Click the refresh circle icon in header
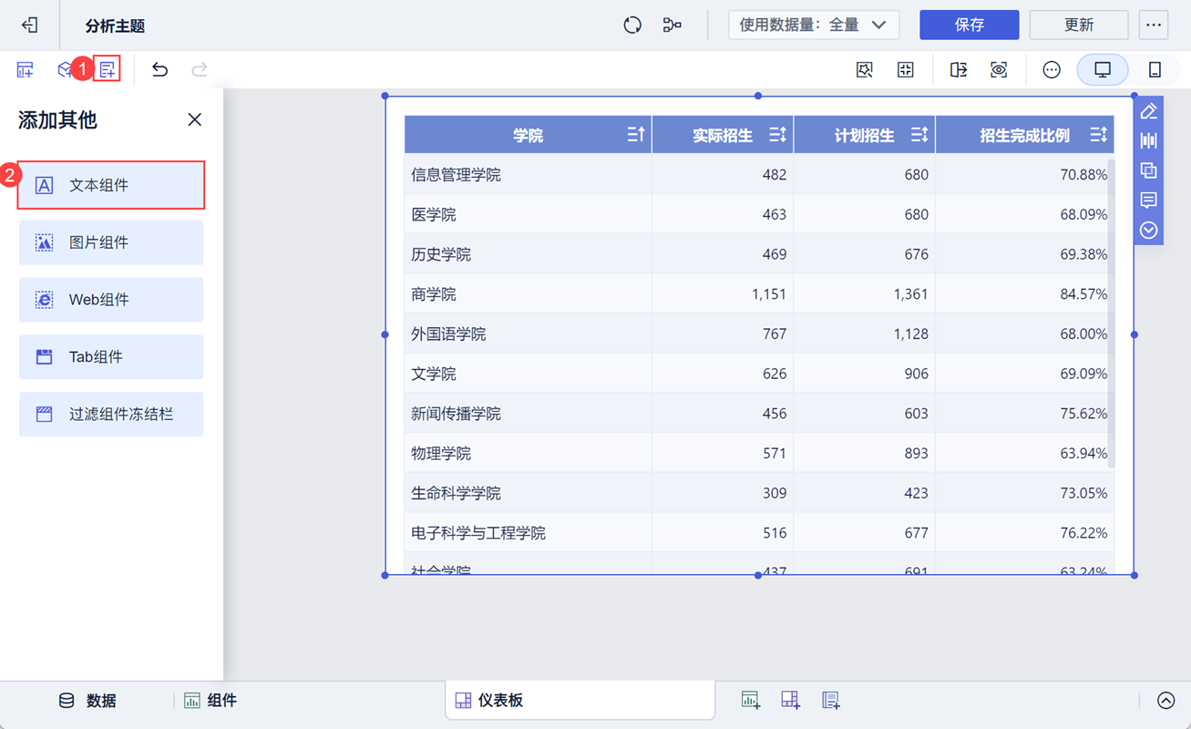Screen dimensions: 1191x729 (x=632, y=25)
